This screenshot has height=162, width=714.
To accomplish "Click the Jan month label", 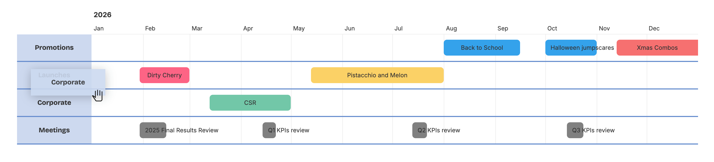I will pyautogui.click(x=99, y=28).
